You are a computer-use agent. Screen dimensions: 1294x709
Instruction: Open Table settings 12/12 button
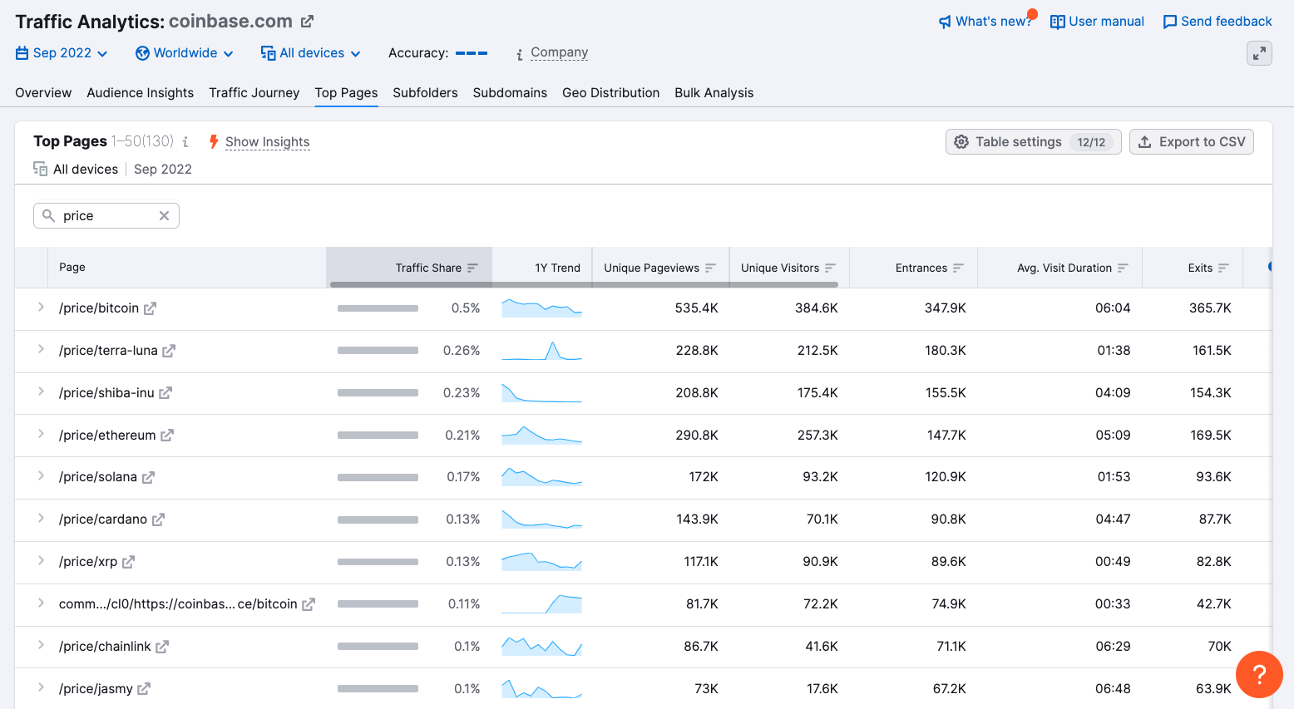pos(1033,142)
